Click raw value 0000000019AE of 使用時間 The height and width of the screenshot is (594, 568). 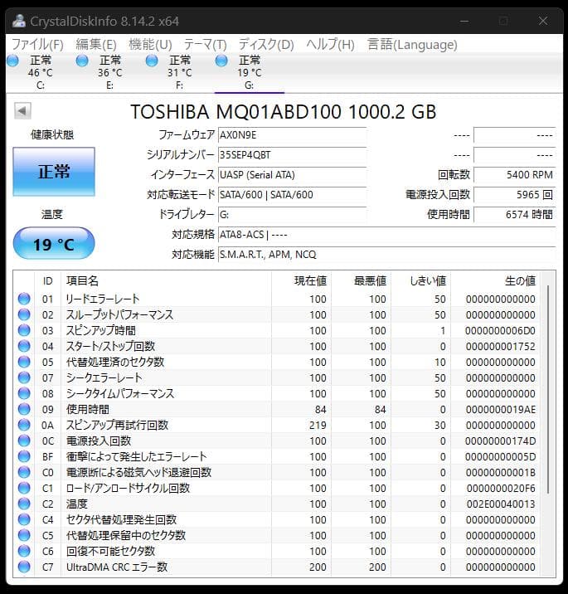[x=501, y=410]
